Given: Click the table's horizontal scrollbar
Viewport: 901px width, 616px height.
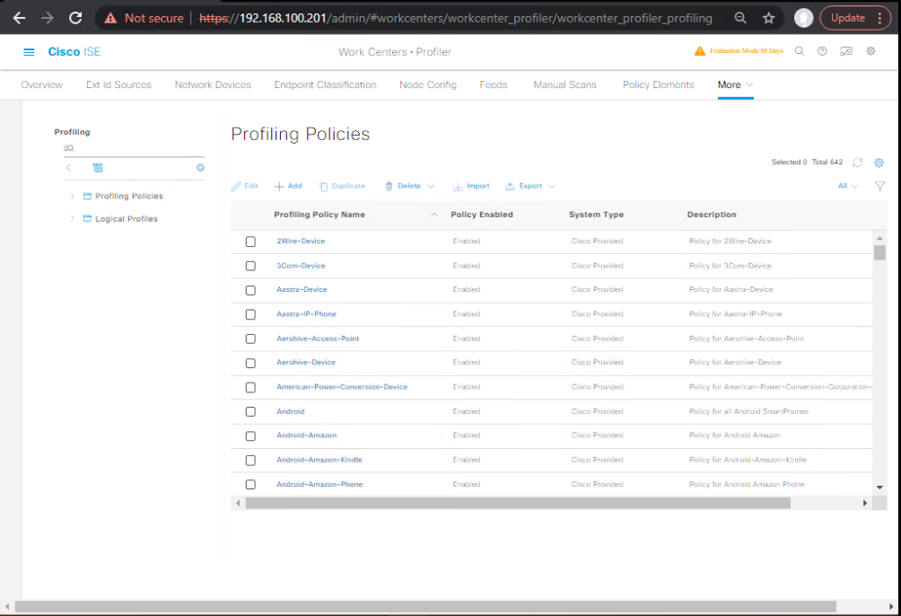Looking at the screenshot, I should pos(517,503).
